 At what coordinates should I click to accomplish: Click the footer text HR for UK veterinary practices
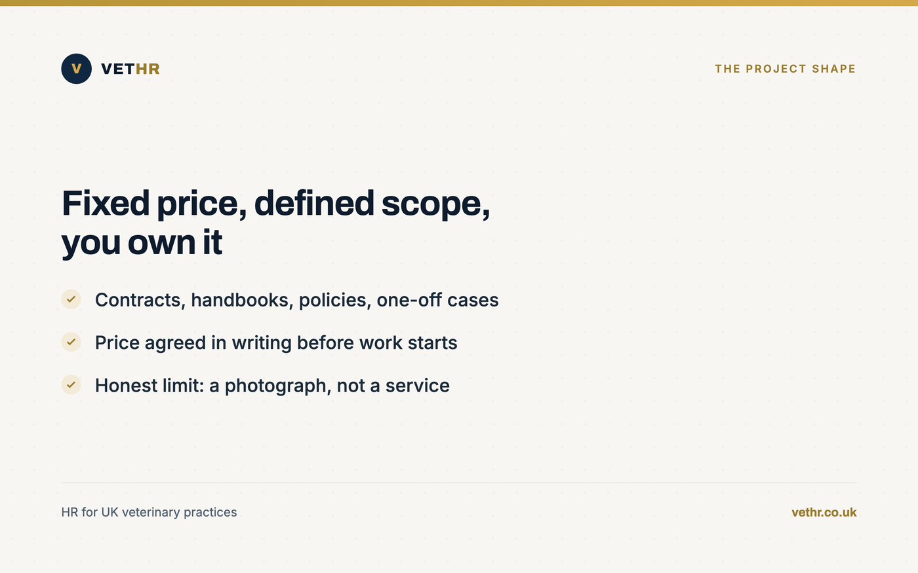149,512
